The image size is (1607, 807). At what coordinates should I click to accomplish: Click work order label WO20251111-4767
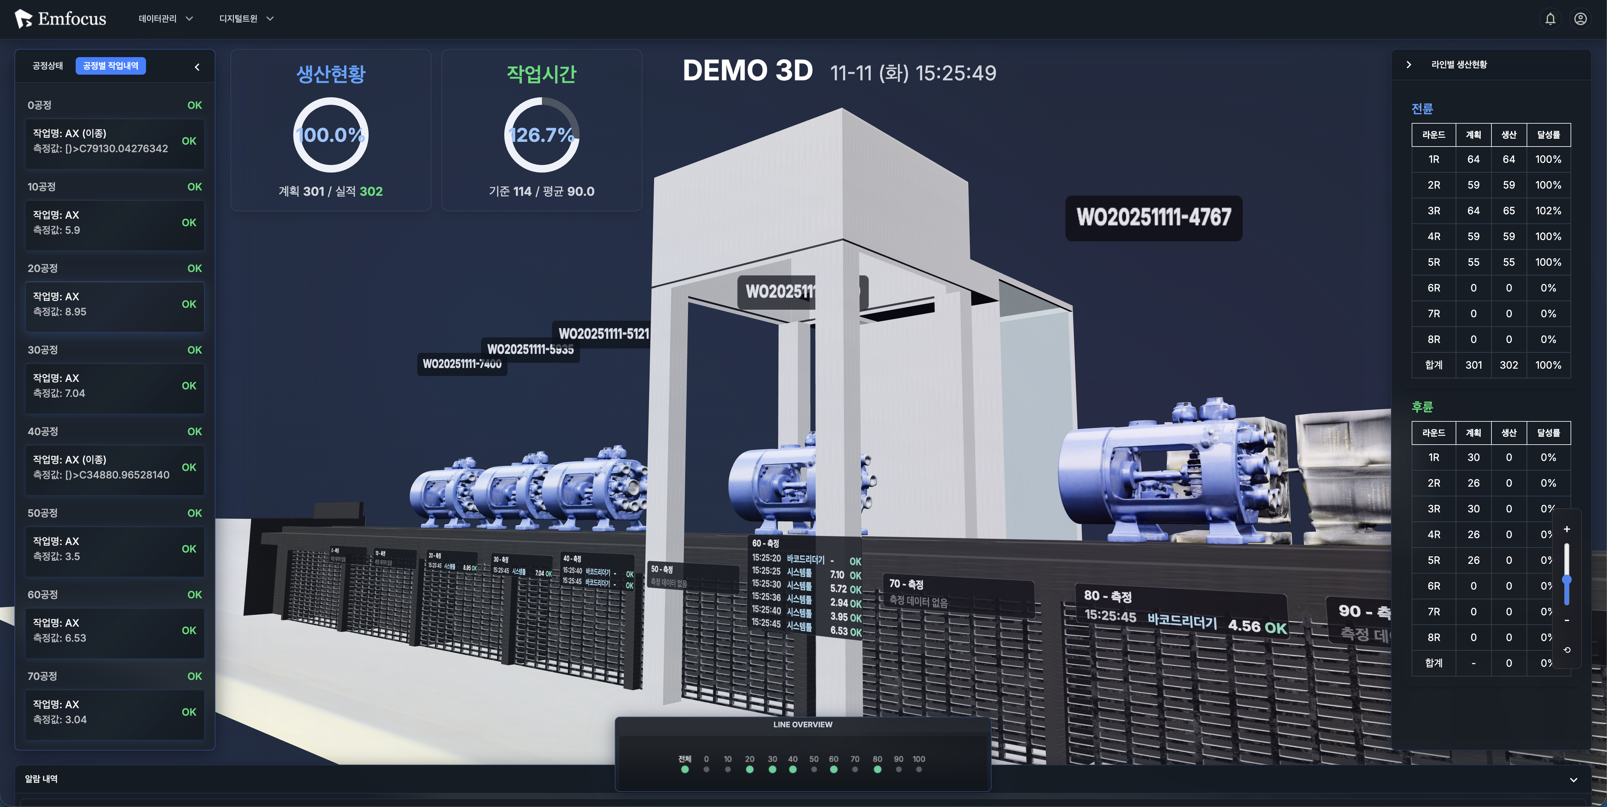pyautogui.click(x=1153, y=218)
